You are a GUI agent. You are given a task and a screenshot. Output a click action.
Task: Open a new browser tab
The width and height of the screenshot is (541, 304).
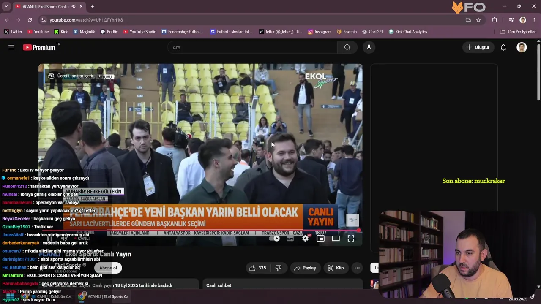[x=93, y=6]
